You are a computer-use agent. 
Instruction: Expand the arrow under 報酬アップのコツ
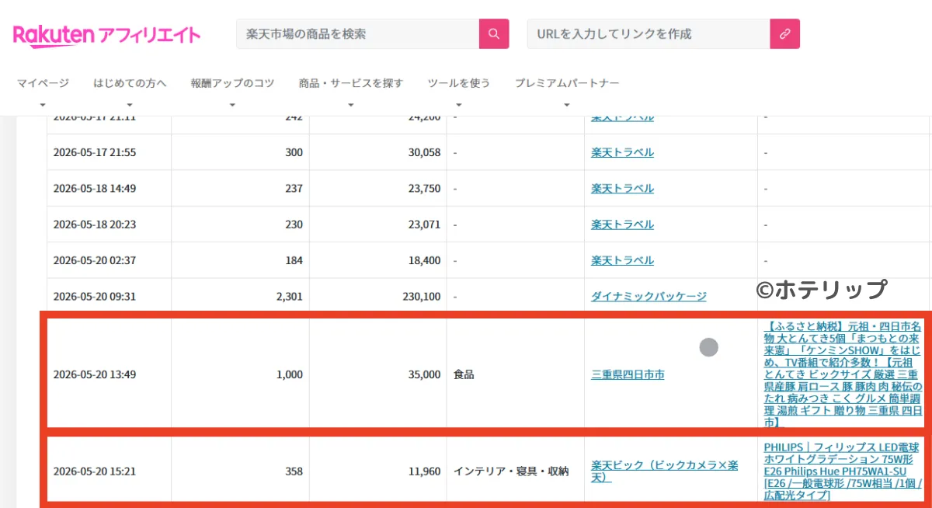pyautogui.click(x=232, y=105)
